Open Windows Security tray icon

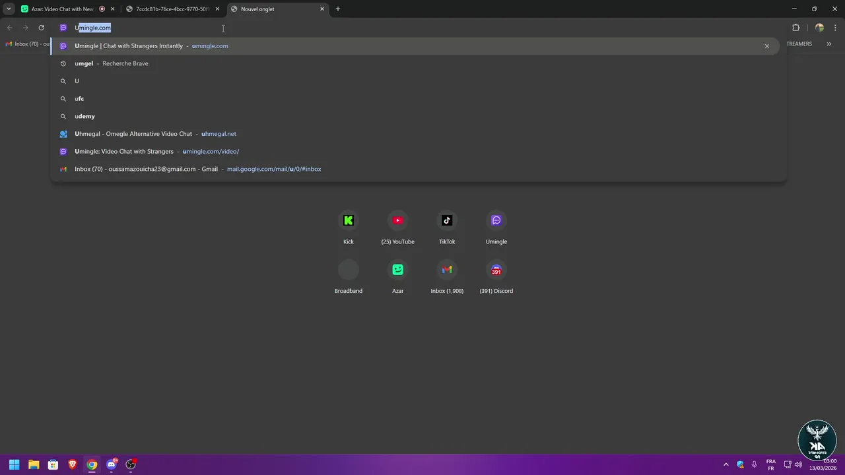click(x=740, y=464)
